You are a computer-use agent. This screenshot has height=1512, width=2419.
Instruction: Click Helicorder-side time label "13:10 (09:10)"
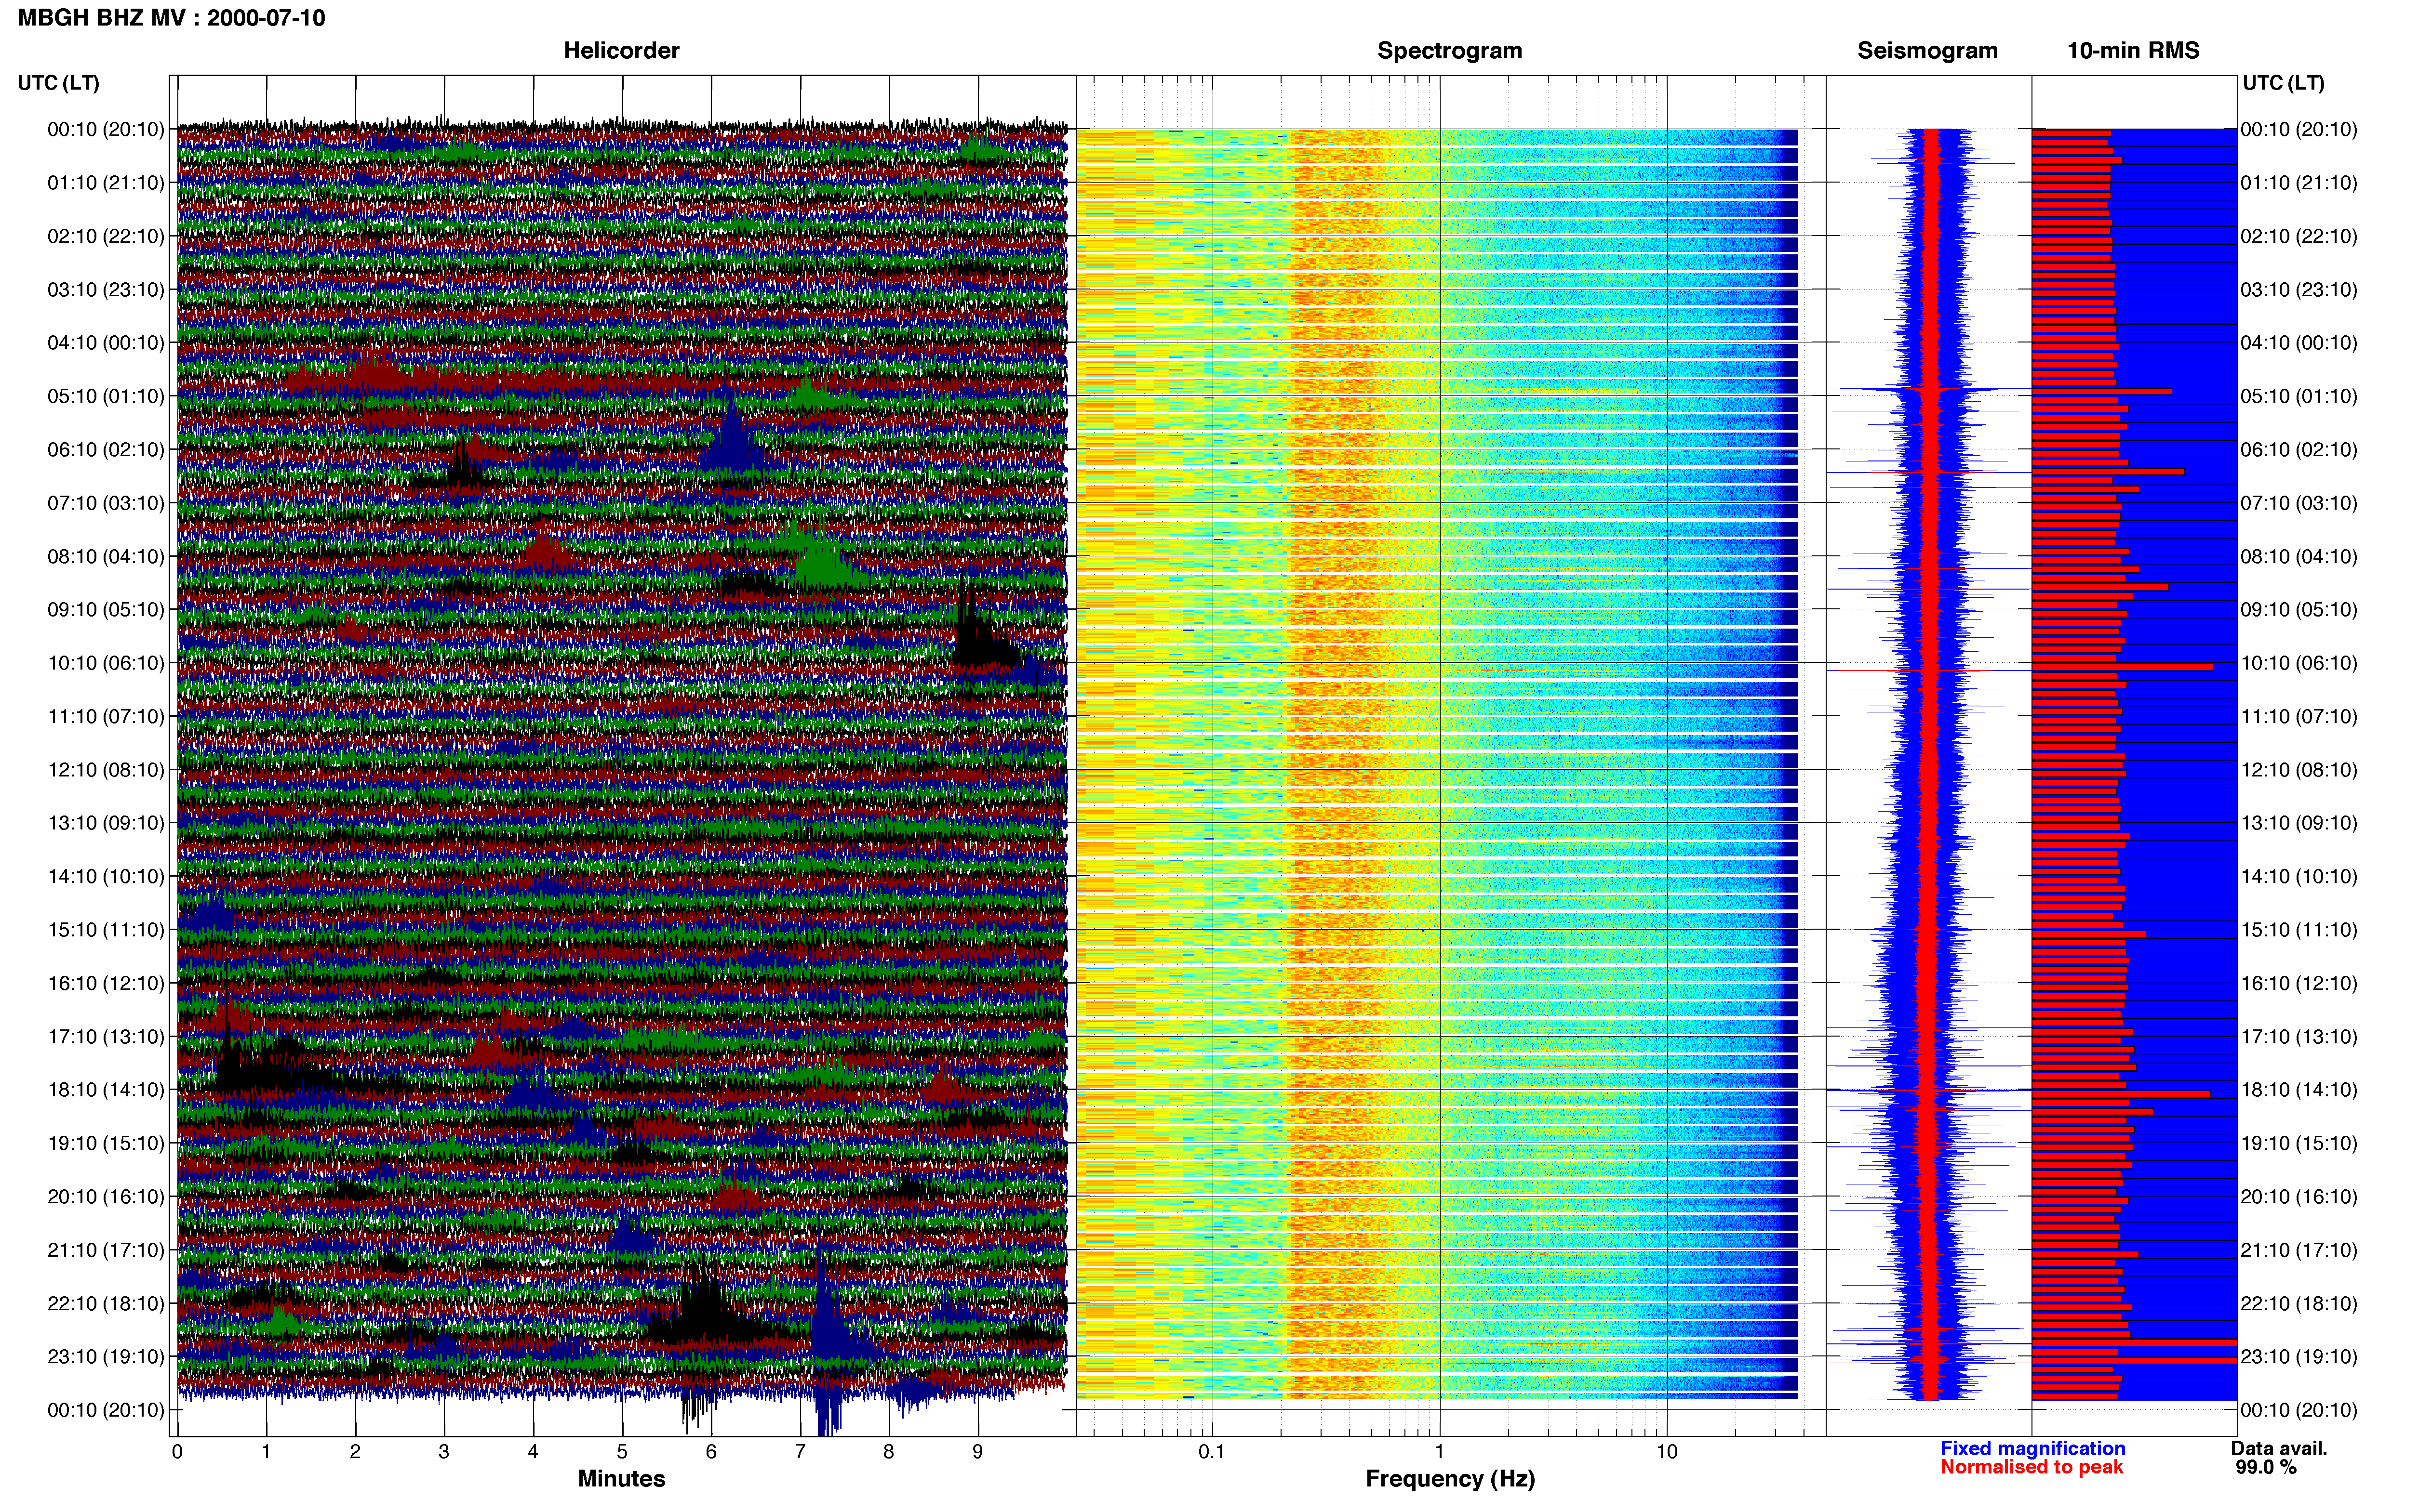(106, 823)
